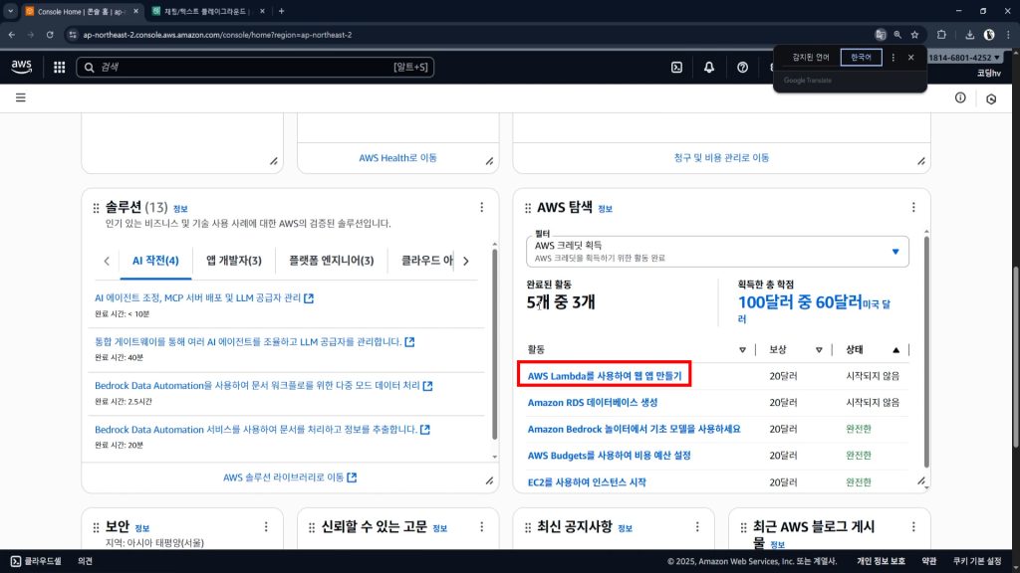Screen dimensions: 1020x573
Task: Switch to the 플랫폼 엔지니어(3) tab
Action: (x=331, y=261)
